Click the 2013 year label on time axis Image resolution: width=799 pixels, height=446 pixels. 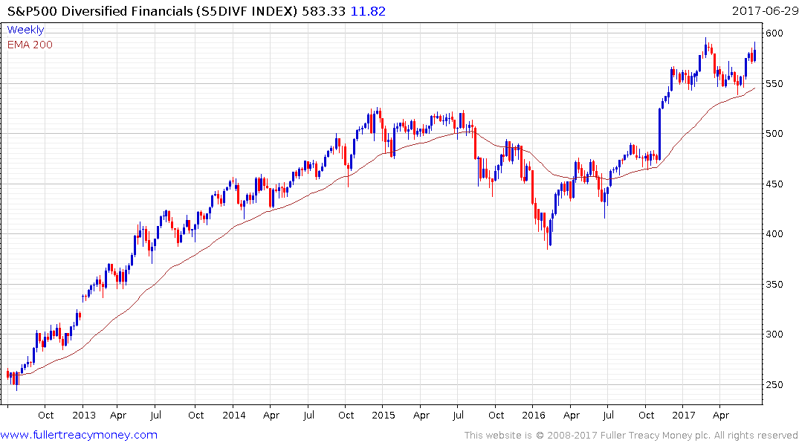click(83, 415)
